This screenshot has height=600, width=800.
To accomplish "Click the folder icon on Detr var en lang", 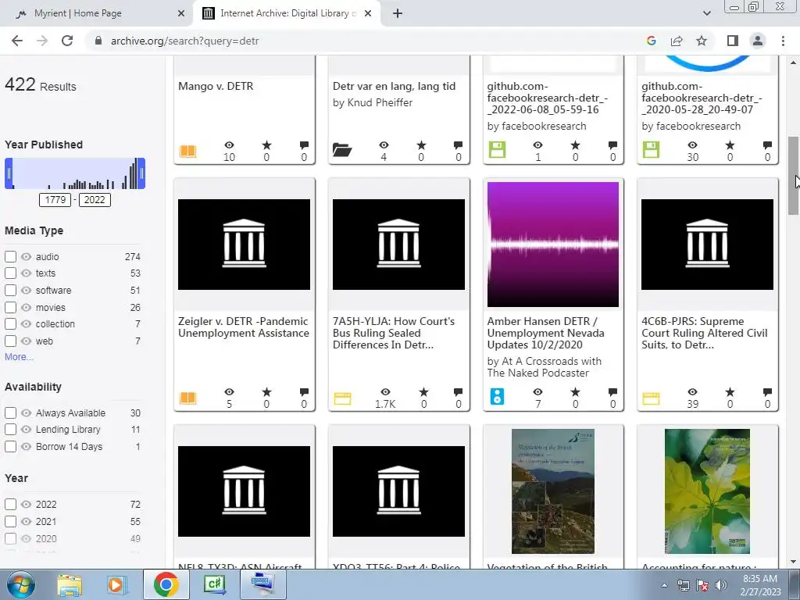I will (x=342, y=149).
